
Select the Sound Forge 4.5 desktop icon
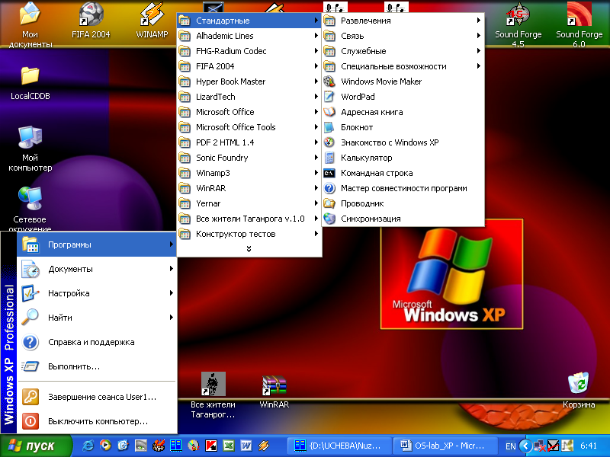tap(518, 25)
